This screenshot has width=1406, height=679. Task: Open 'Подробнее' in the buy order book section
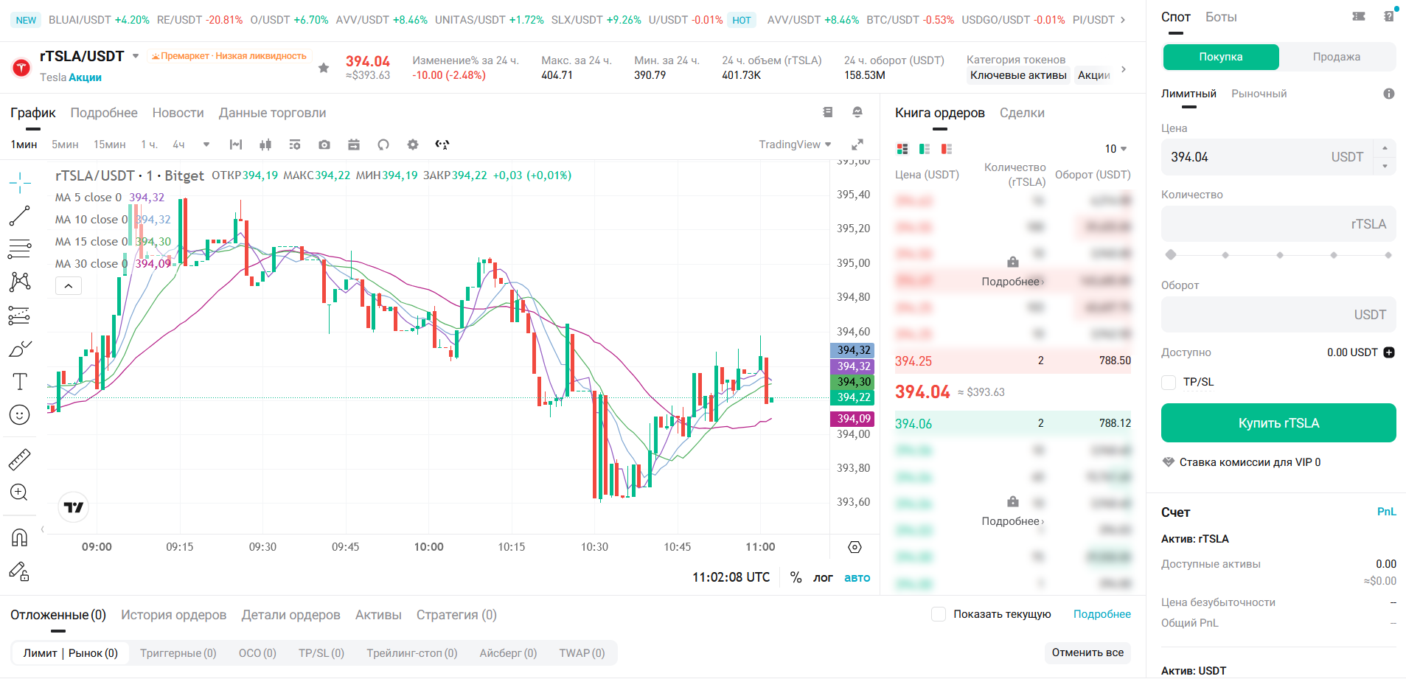[1012, 521]
